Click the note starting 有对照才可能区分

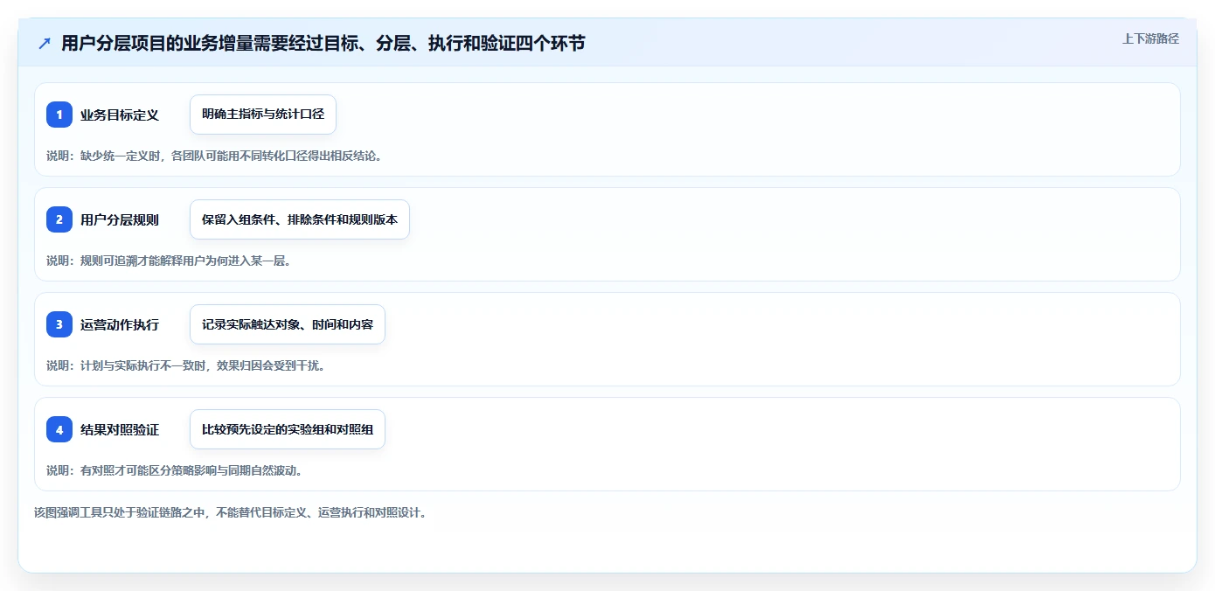175,470
